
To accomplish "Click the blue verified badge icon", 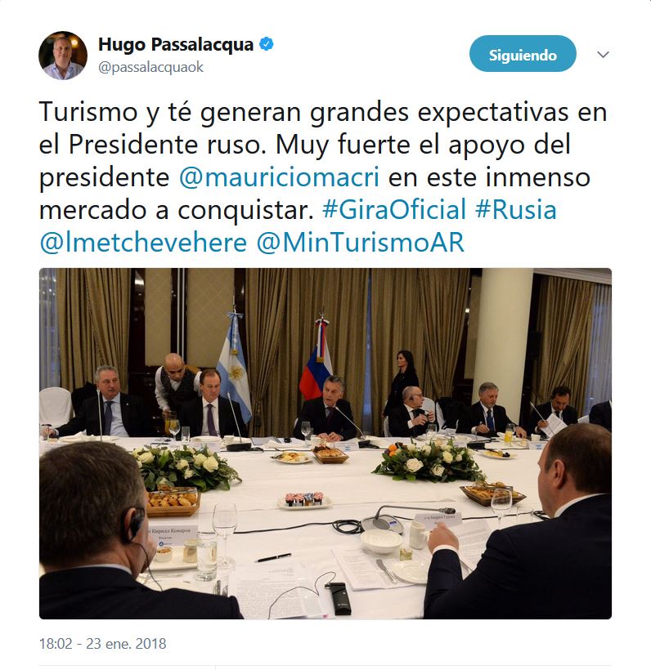I will pyautogui.click(x=267, y=44).
